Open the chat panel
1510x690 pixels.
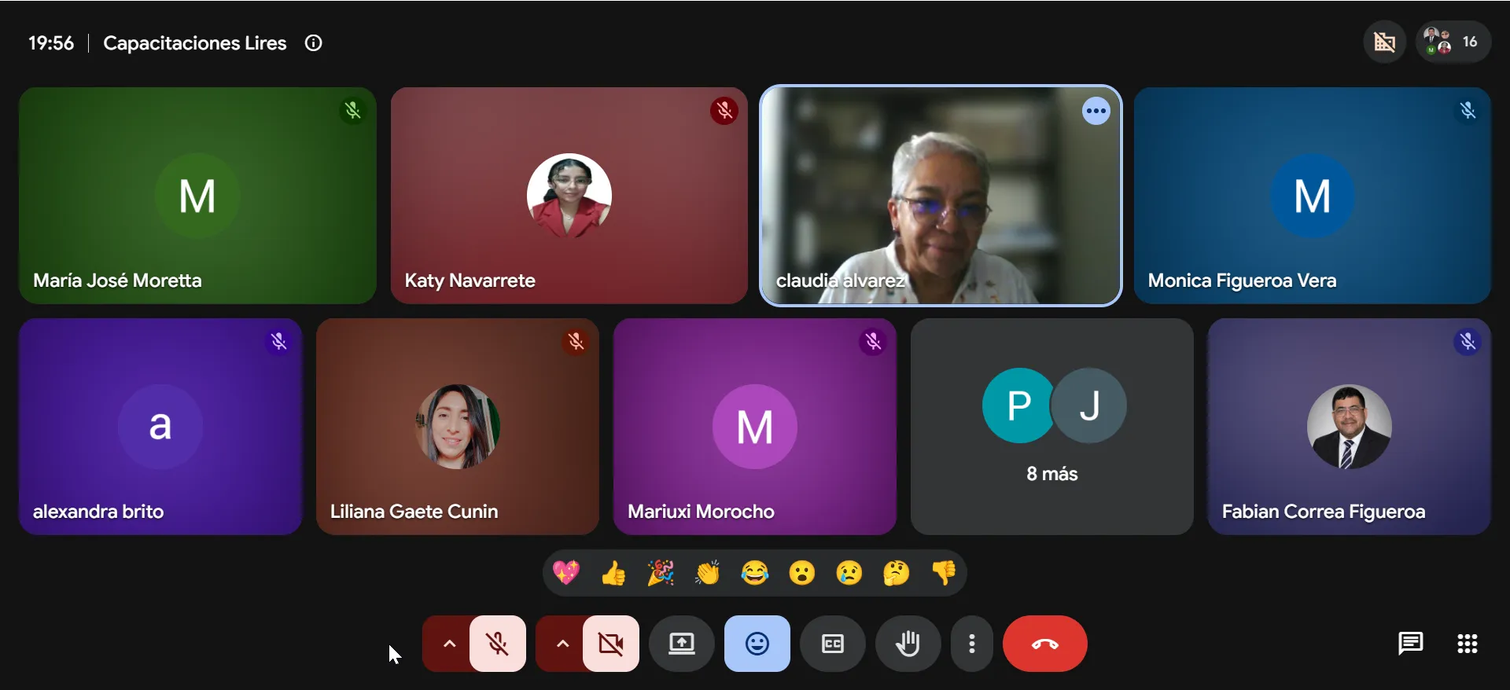[x=1410, y=644]
